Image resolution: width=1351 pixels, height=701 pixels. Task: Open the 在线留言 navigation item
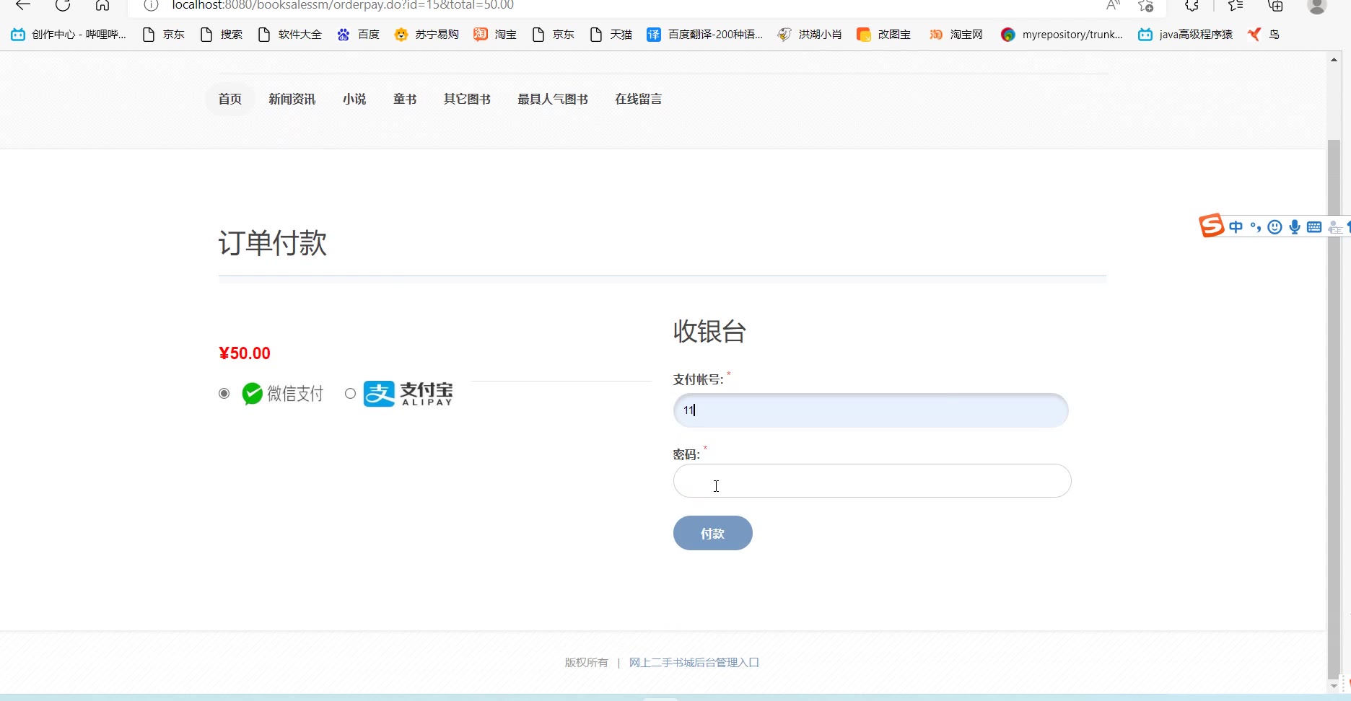click(639, 99)
